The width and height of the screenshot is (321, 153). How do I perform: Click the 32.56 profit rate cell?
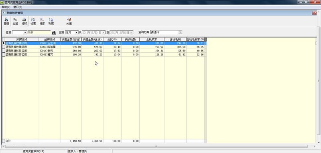point(195,55)
